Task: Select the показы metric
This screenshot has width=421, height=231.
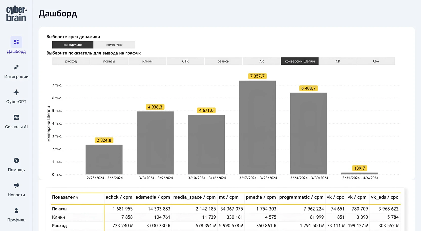Action: 109,61
